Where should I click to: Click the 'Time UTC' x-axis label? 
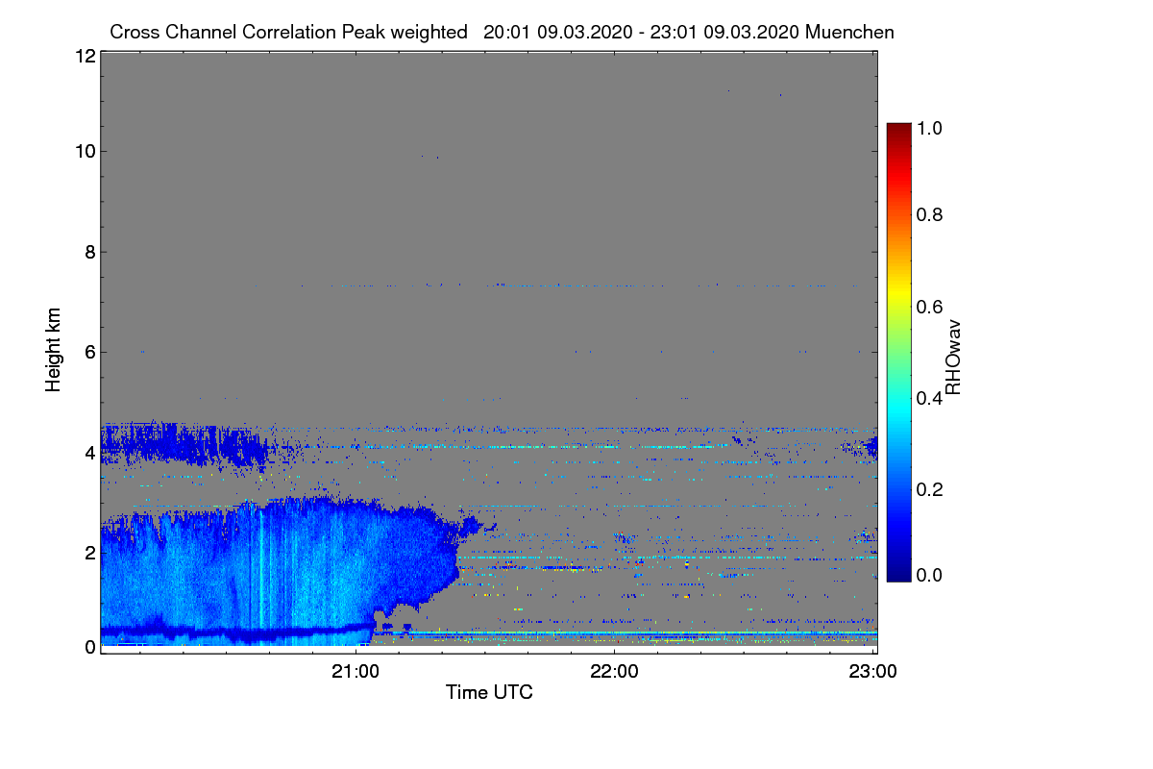tap(489, 692)
